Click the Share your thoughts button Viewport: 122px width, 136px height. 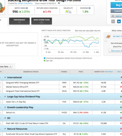(x=115, y=51)
